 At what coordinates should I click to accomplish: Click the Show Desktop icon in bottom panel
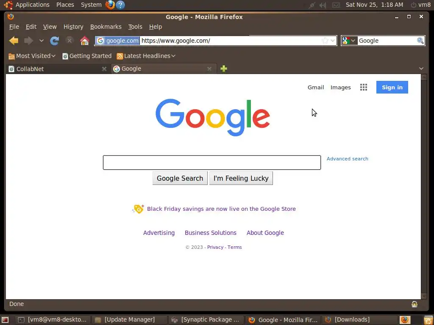pos(5,320)
